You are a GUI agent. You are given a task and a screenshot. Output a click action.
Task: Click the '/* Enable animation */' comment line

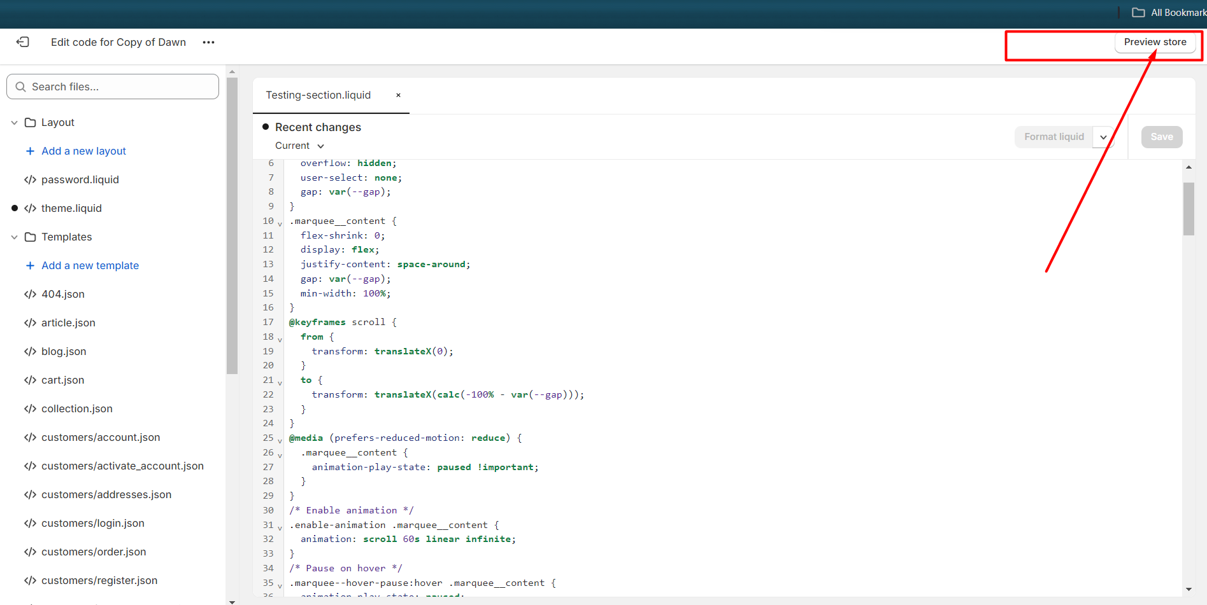pos(352,510)
